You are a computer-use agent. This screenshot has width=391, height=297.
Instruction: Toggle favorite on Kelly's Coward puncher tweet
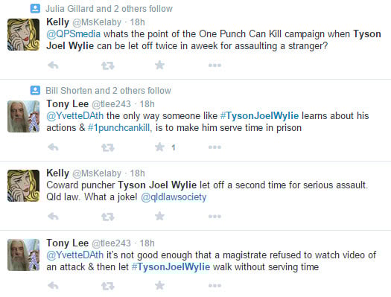[x=159, y=216]
